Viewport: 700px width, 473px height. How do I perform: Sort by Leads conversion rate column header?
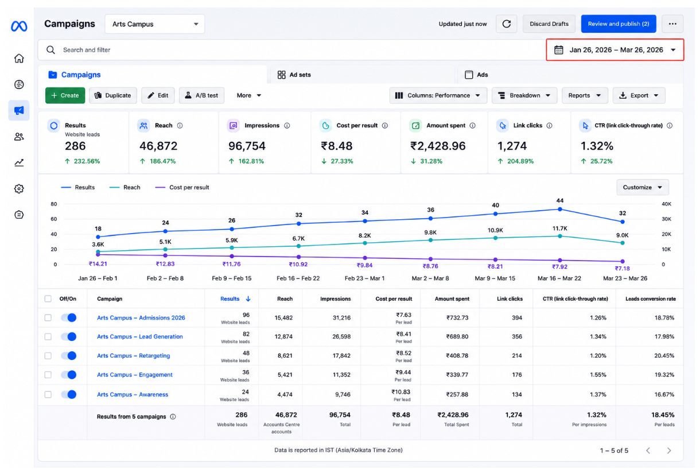[x=651, y=299]
